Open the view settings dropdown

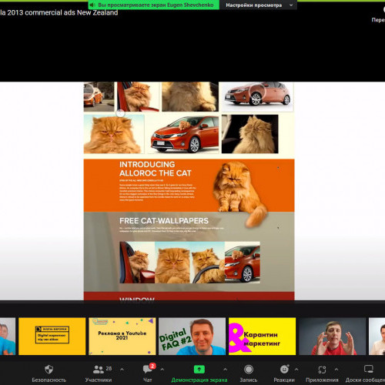coord(259,5)
